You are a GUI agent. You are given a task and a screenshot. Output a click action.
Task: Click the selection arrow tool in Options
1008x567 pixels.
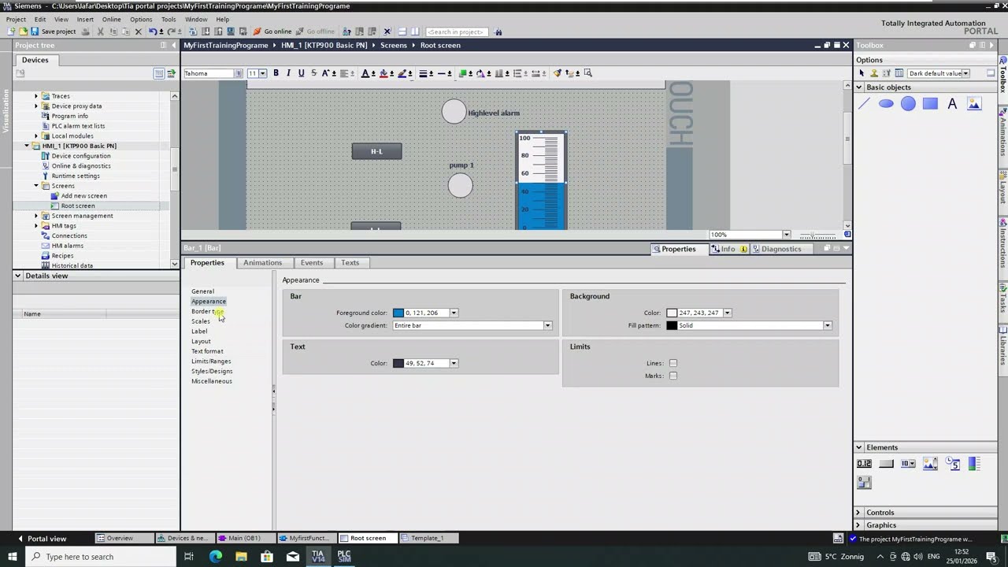click(862, 73)
